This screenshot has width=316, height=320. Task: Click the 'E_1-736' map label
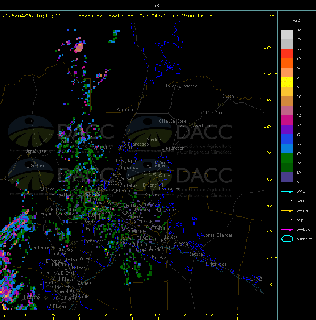tap(214, 112)
